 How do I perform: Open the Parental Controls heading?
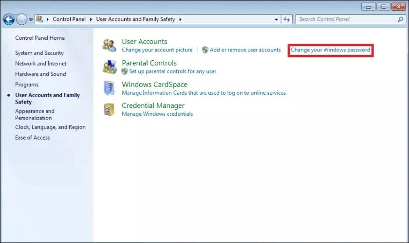tap(149, 63)
